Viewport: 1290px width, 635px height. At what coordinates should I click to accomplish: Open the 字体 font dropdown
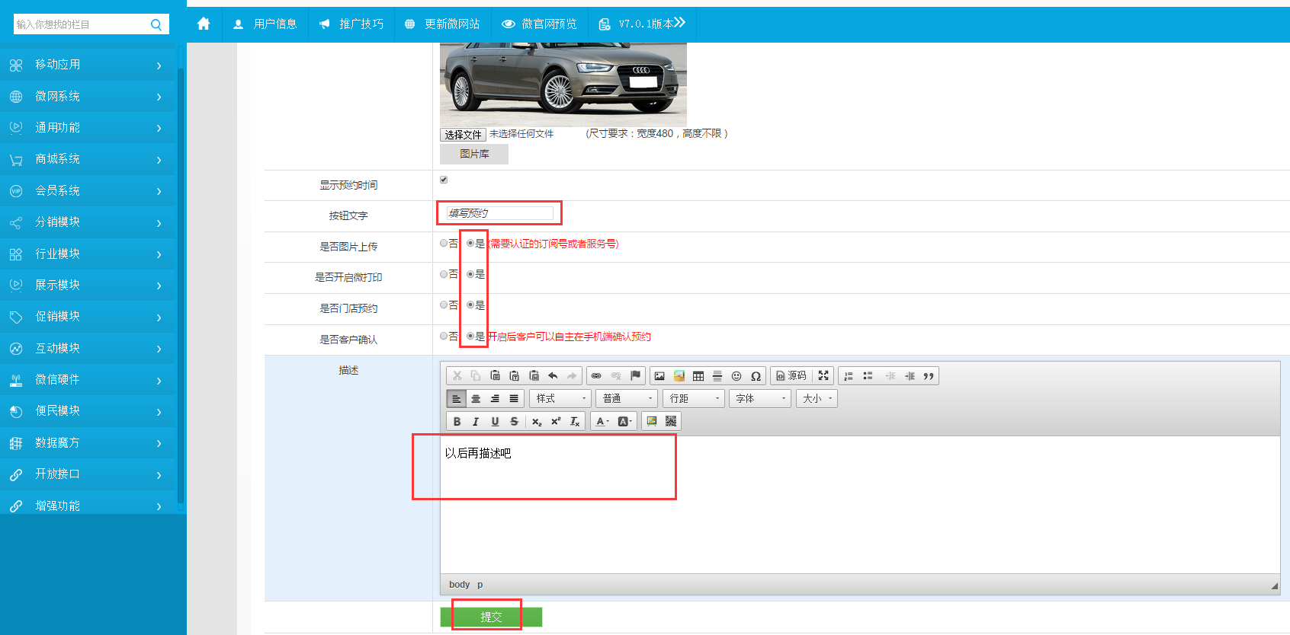760,399
